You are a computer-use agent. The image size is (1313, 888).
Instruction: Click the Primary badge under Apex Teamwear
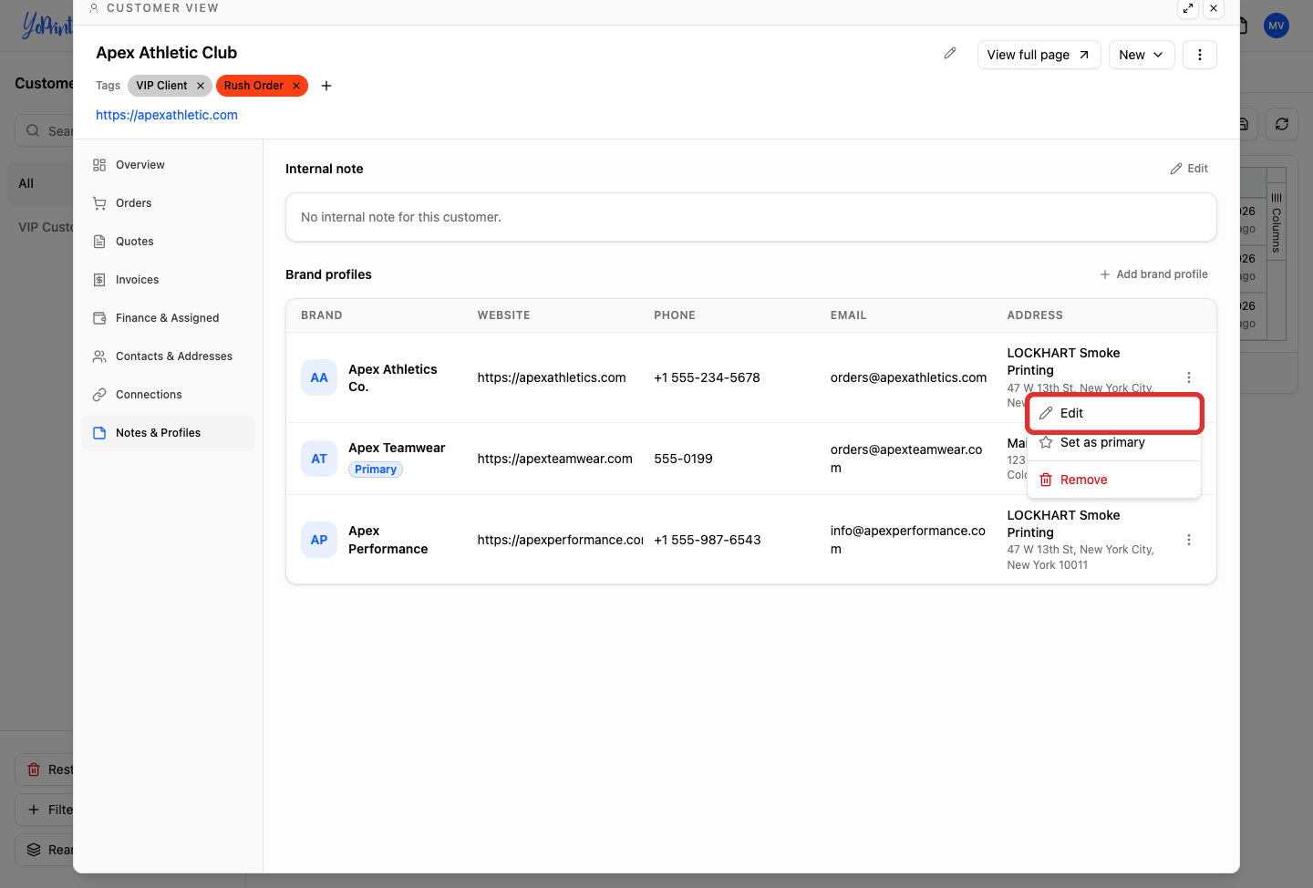[376, 470]
